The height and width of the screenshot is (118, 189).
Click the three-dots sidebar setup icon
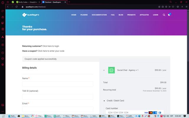click(x=3, y=112)
